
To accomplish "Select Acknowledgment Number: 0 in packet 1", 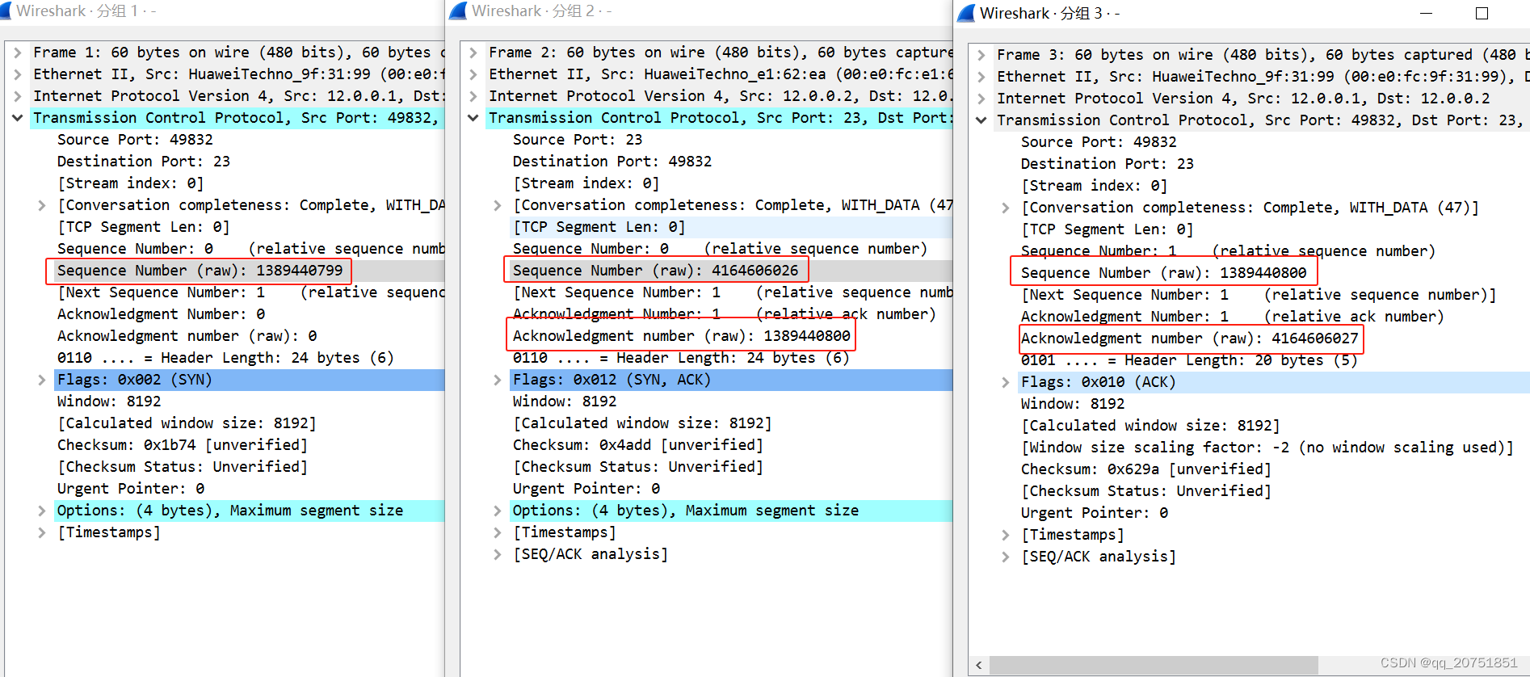I will point(161,314).
